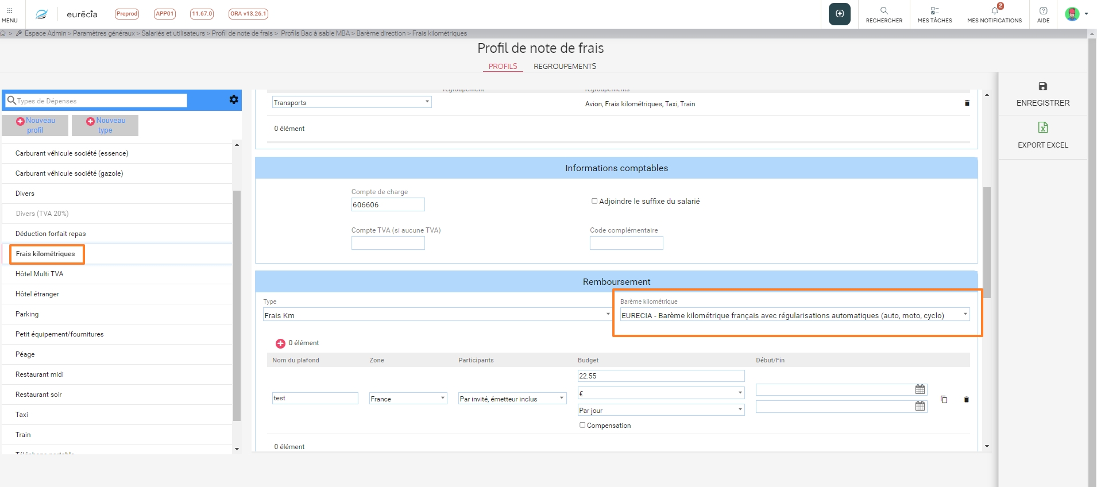Click the Nouveau profil button
Screen dimensions: 1097x487
[35, 125]
